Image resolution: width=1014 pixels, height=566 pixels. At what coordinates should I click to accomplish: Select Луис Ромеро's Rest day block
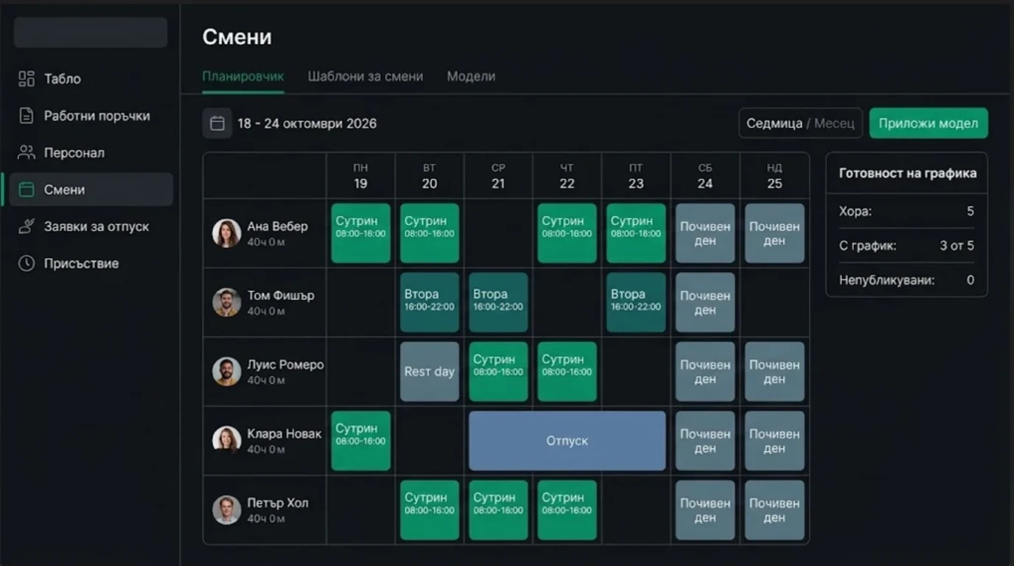pos(430,371)
